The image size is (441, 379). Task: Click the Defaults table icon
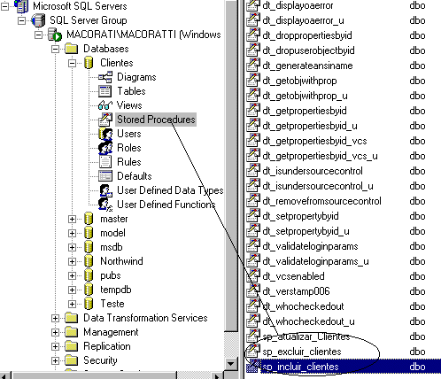click(105, 176)
